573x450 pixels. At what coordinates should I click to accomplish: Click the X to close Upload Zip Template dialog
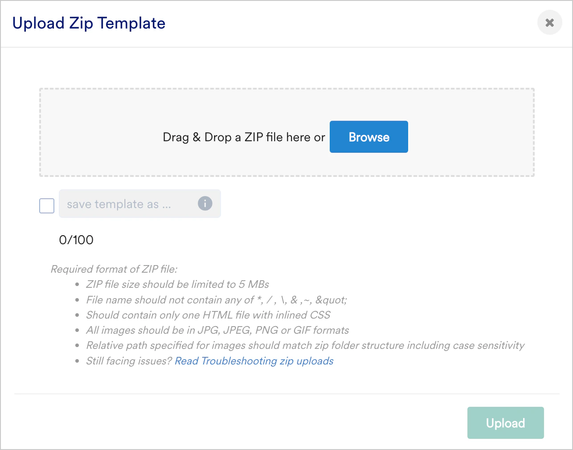point(549,23)
